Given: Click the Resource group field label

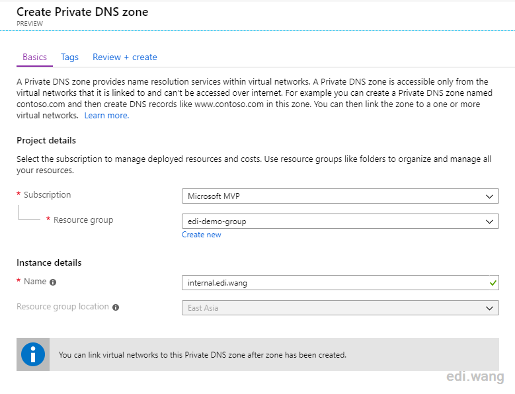Looking at the screenshot, I should click(x=83, y=220).
